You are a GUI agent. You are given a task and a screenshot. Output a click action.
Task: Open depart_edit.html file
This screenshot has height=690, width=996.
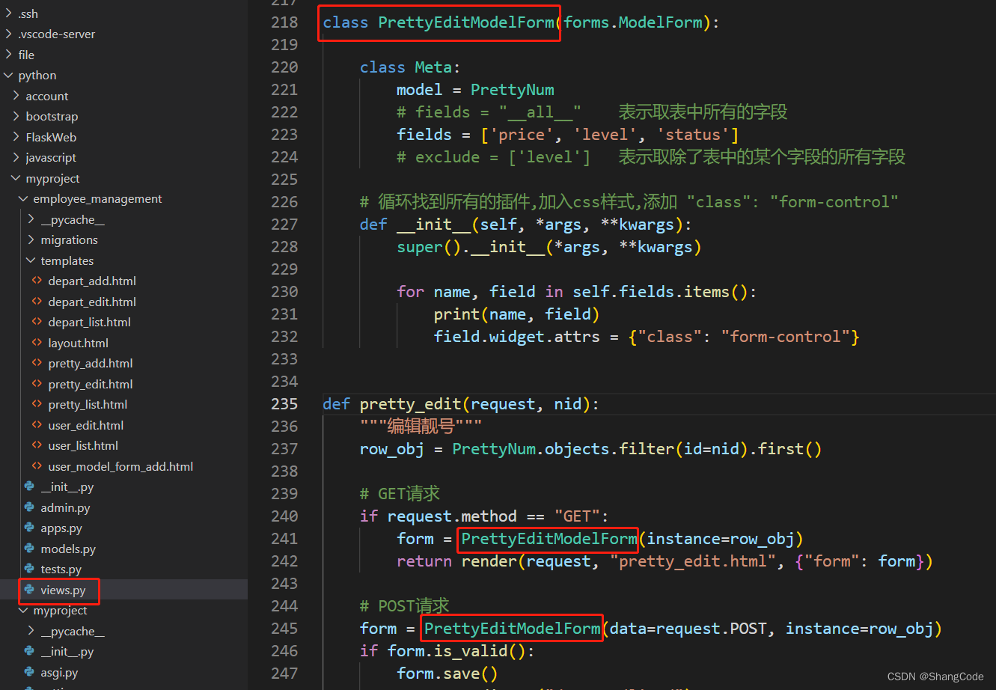coord(92,302)
